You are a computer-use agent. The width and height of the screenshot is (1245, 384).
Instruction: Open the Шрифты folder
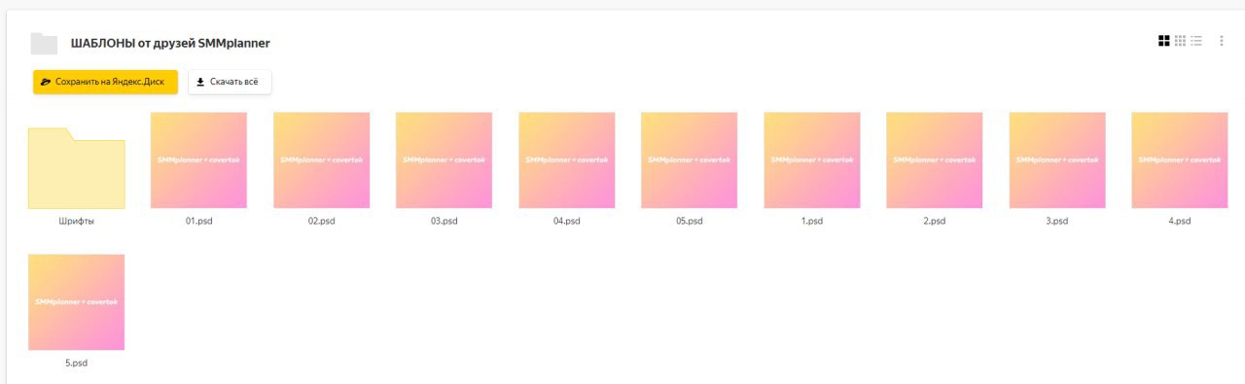pyautogui.click(x=77, y=168)
